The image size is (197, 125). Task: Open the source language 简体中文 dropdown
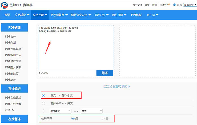pyautogui.click(x=61, y=111)
